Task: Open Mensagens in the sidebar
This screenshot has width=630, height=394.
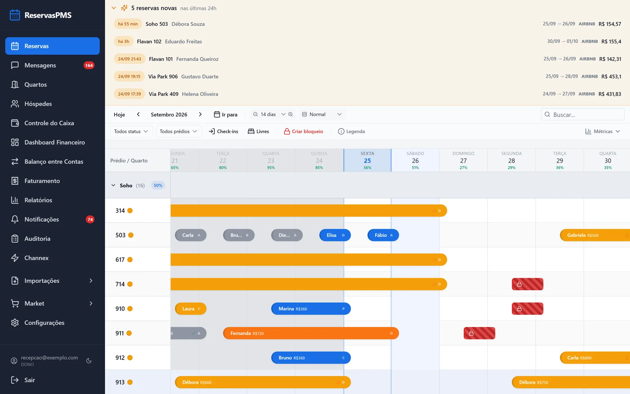Action: (52, 65)
